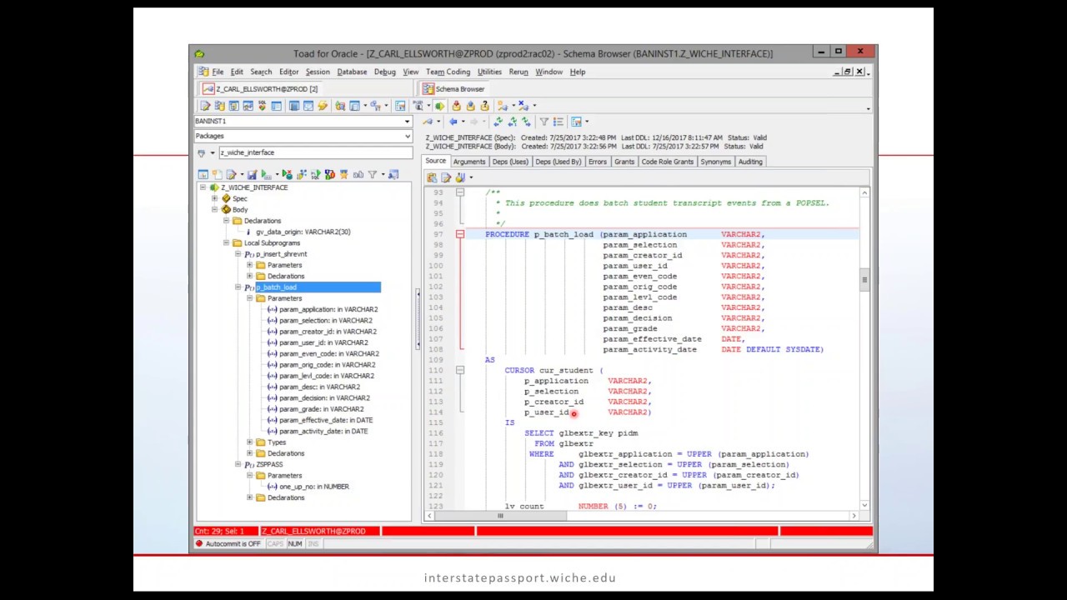Select one_up_no: in NUMBER tree item
The image size is (1067, 600).
[x=314, y=487]
